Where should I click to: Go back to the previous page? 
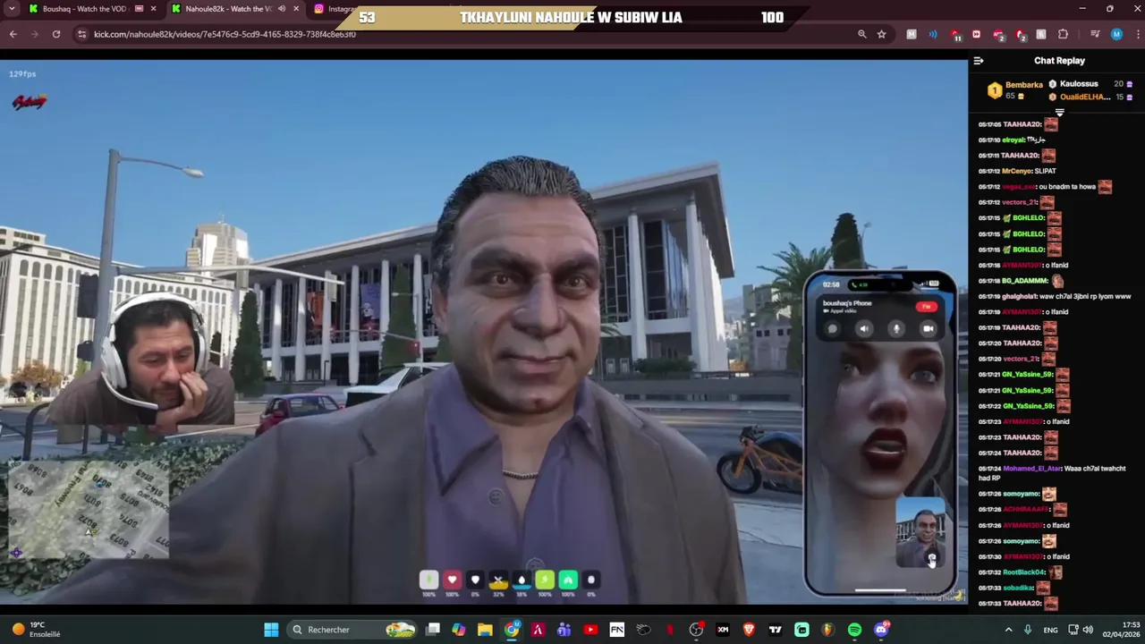[x=13, y=34]
